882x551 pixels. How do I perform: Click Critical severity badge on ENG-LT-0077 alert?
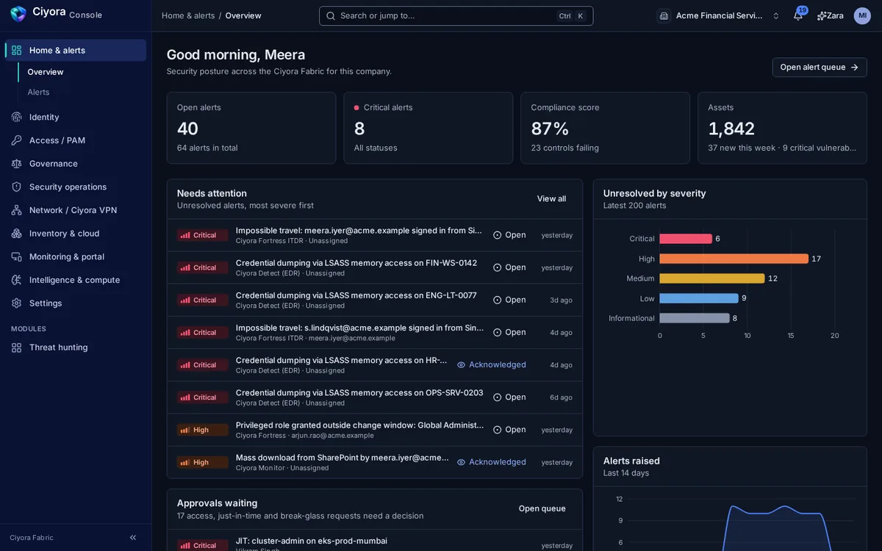coord(202,300)
